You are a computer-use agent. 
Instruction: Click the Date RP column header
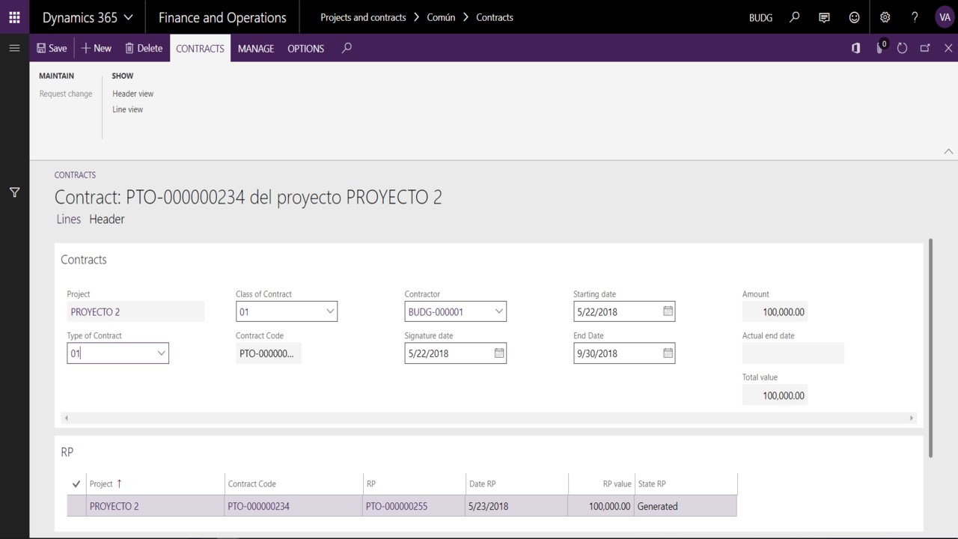pyautogui.click(x=516, y=484)
